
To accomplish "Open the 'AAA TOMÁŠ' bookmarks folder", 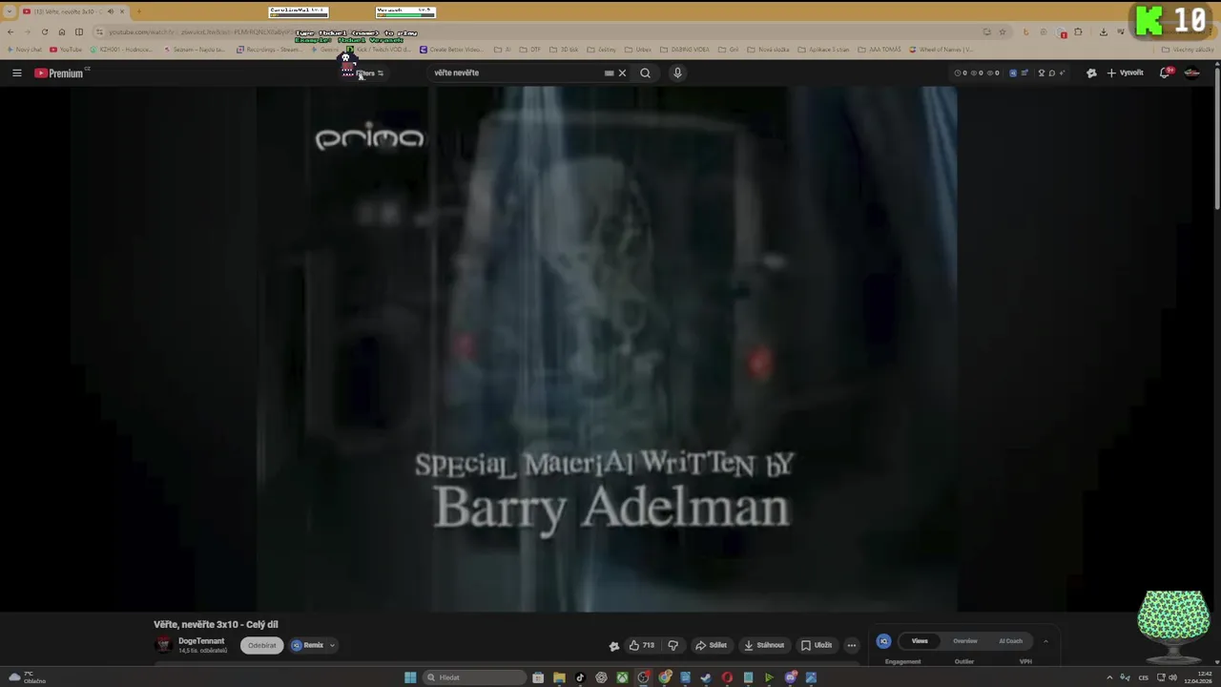I will [x=879, y=50].
